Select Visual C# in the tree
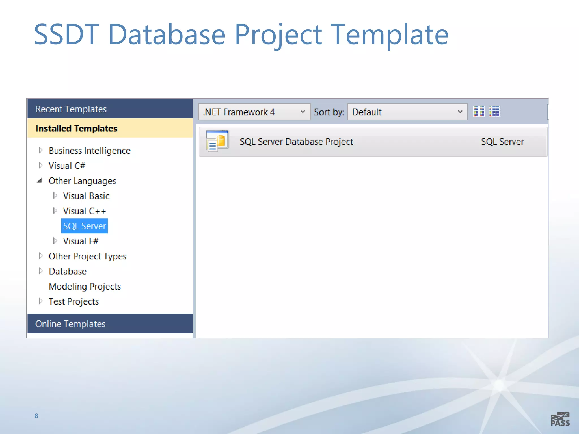Screen dimensions: 579x434 [x=67, y=166]
